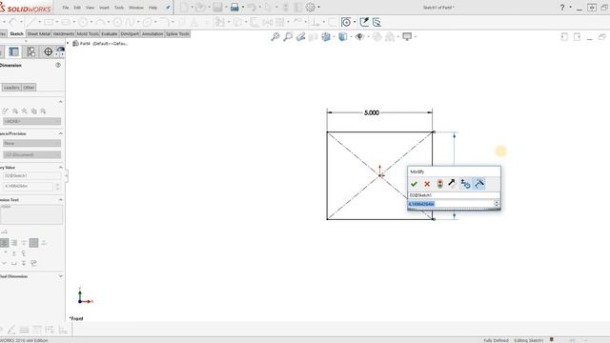Expand the Dual Dimension section
The image size is (610, 343).
60,276
